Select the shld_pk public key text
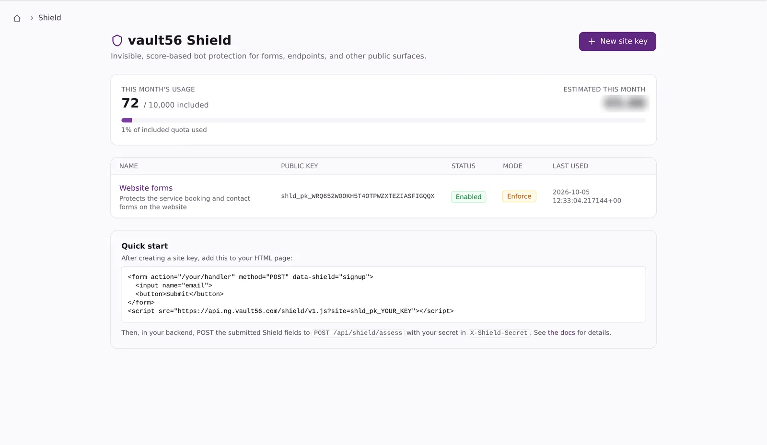 click(x=358, y=196)
